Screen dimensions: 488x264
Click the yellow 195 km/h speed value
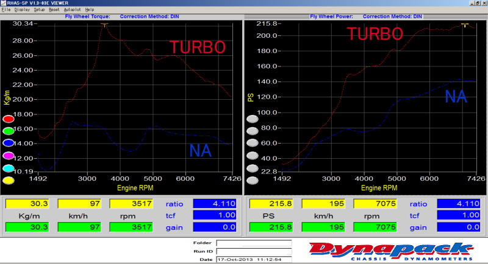pos(323,204)
